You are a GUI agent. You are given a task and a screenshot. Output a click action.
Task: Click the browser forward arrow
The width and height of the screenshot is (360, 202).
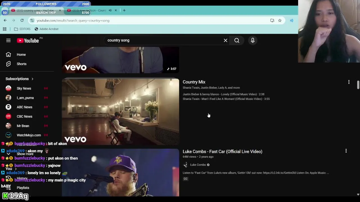(x=13, y=20)
